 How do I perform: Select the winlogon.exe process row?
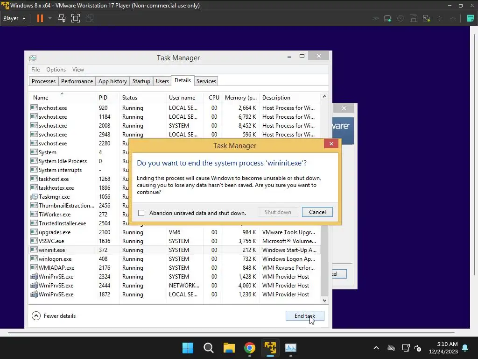tap(175, 258)
